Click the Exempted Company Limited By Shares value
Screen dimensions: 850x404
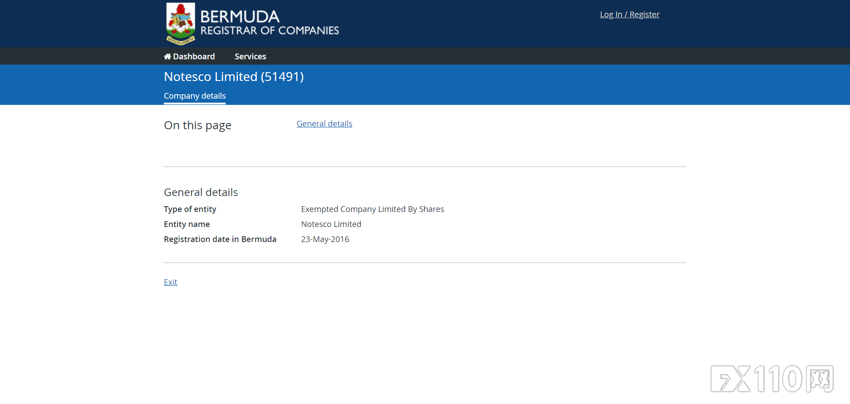coord(372,209)
